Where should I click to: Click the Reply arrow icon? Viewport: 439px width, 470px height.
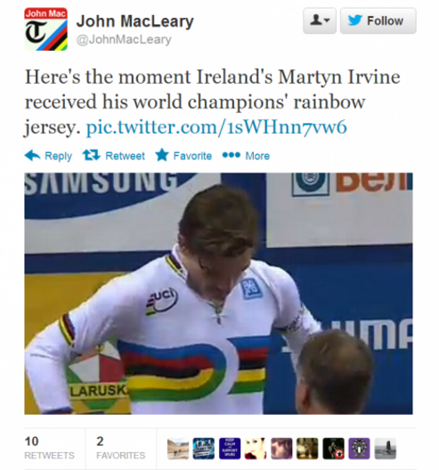(32, 156)
